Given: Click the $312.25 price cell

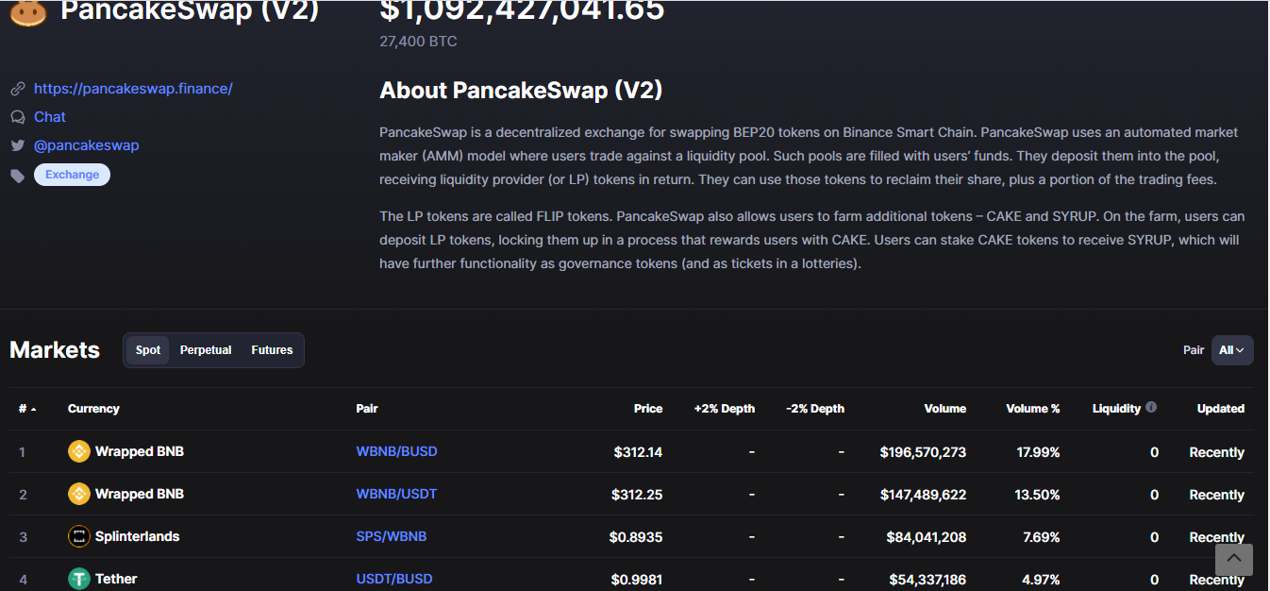Looking at the screenshot, I should tap(638, 495).
